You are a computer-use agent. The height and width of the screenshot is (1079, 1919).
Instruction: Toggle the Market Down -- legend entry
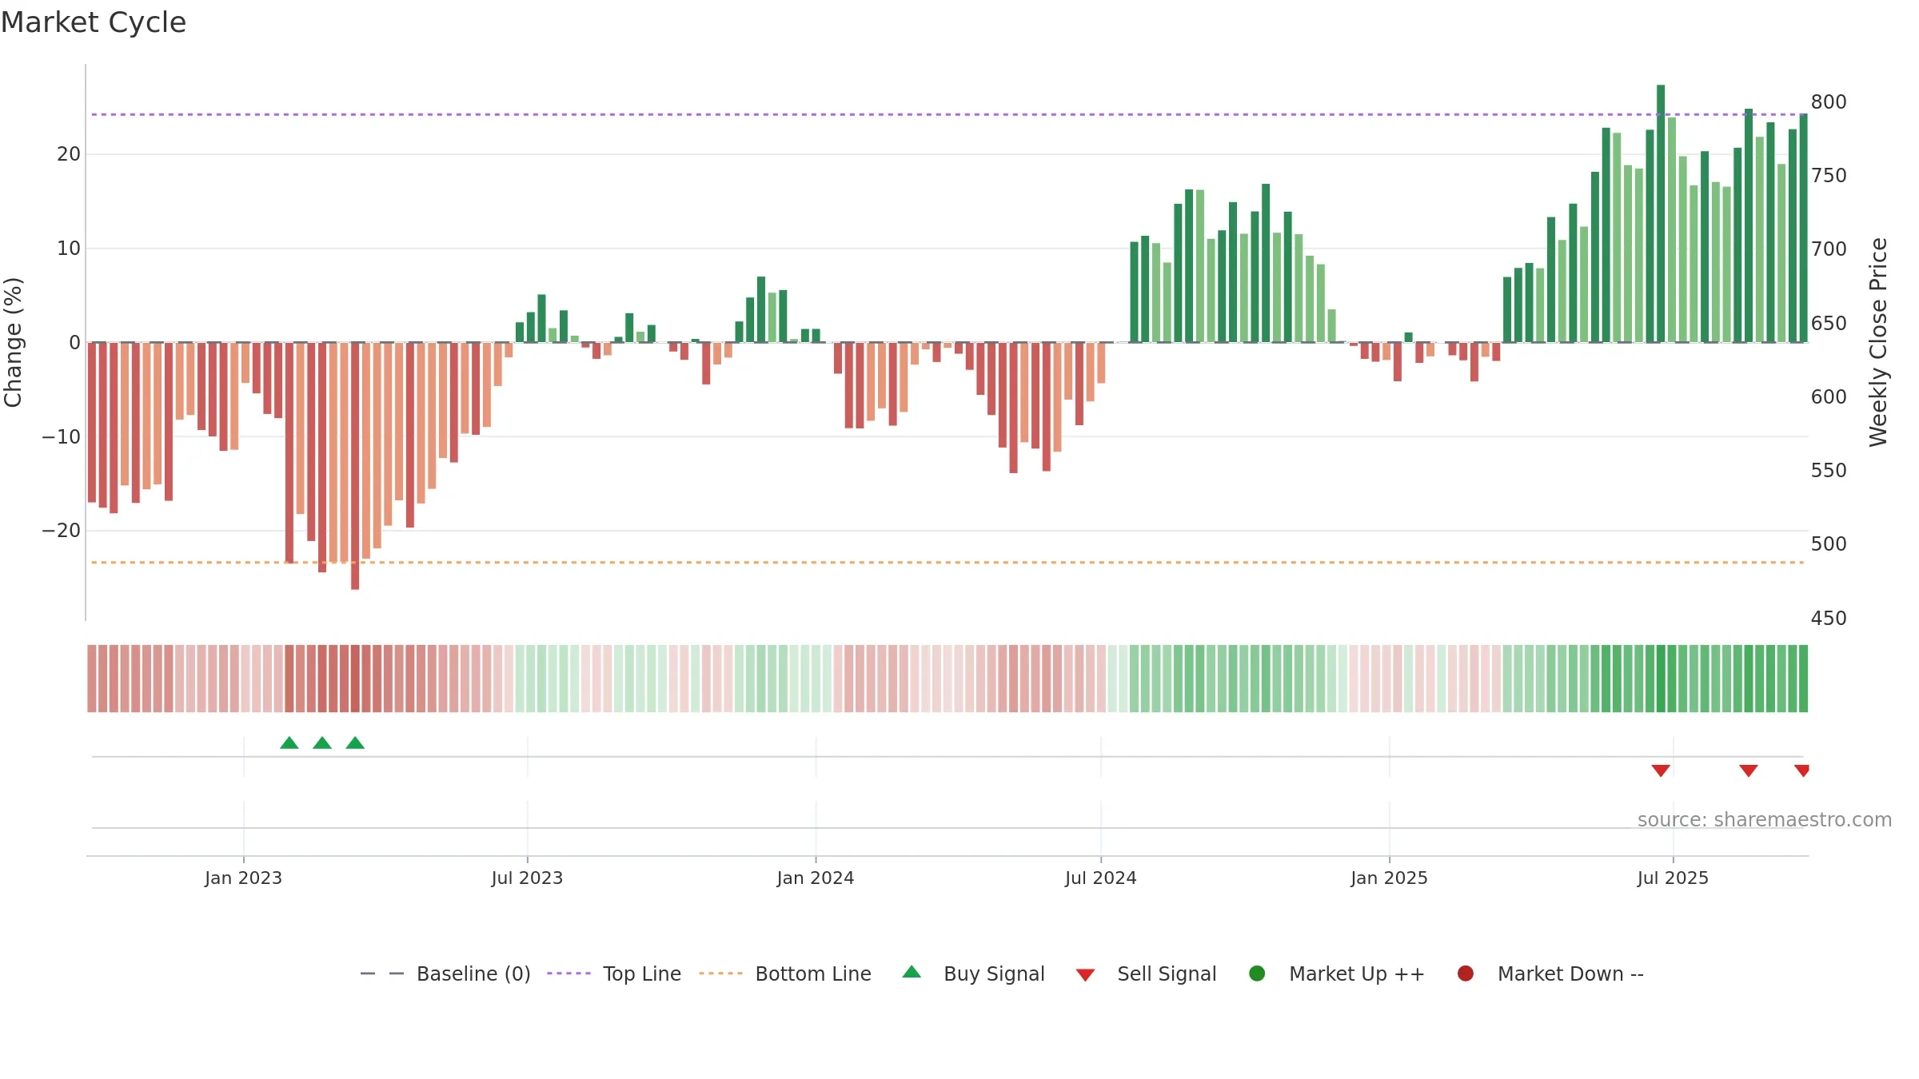click(x=1550, y=973)
